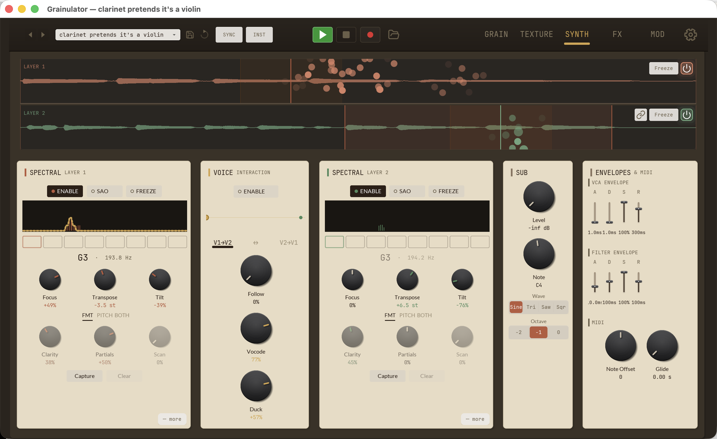Start recording with the red record button
717x439 pixels.
pyautogui.click(x=370, y=35)
